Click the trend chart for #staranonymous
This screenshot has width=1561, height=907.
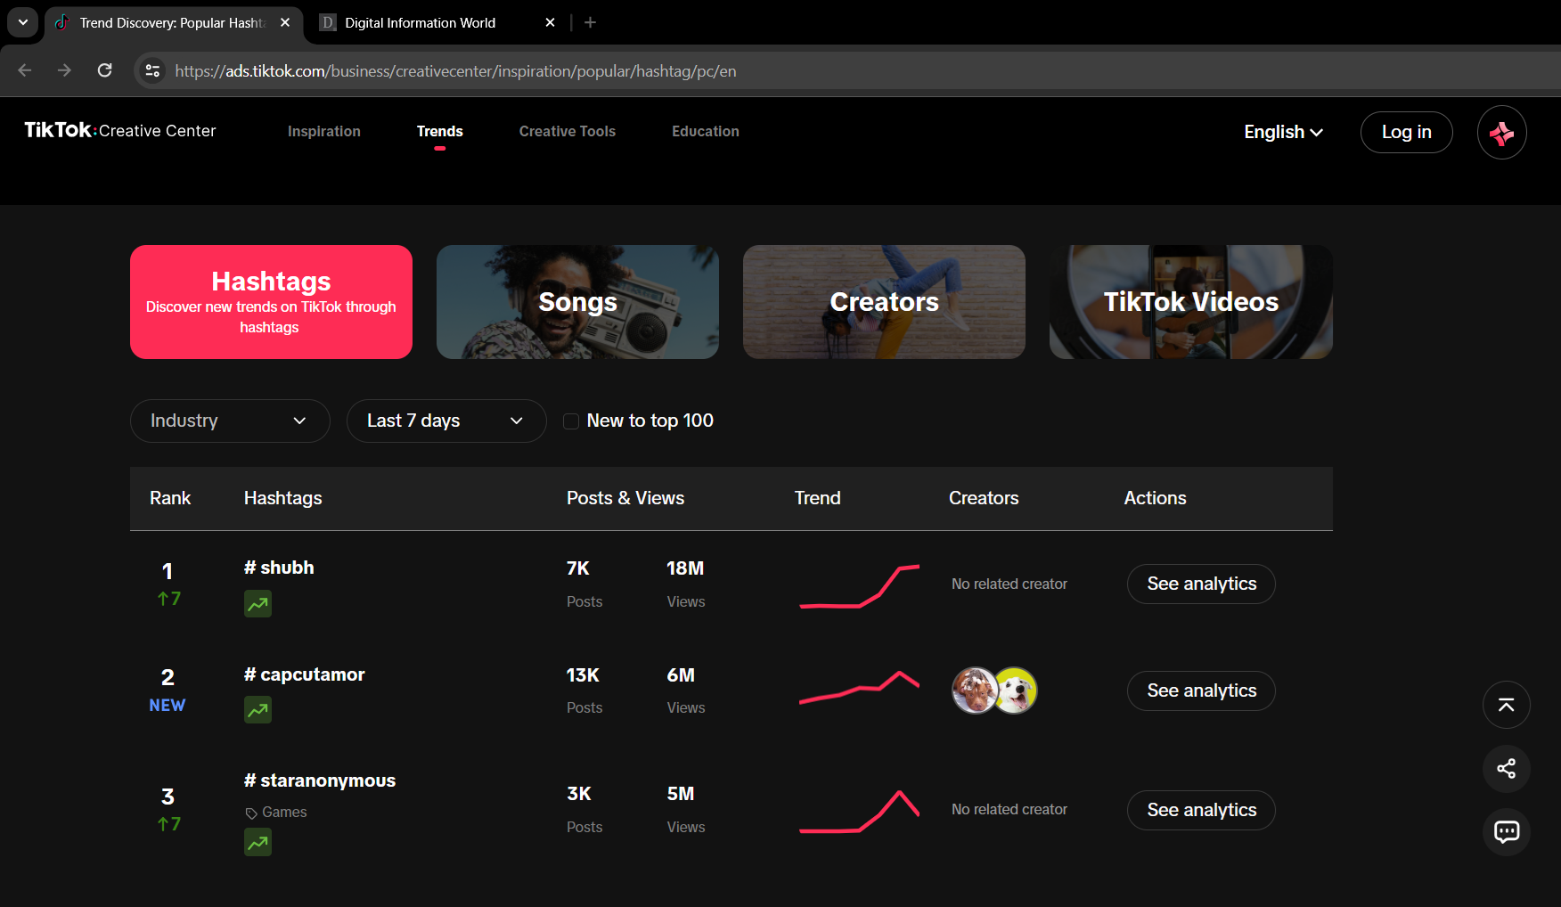coord(860,812)
